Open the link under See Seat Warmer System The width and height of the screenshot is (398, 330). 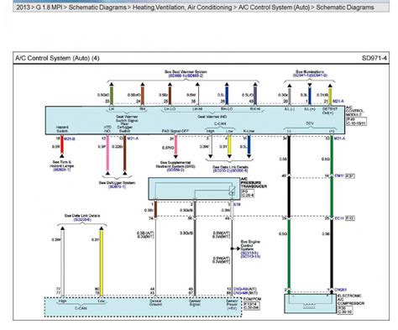(x=186, y=76)
